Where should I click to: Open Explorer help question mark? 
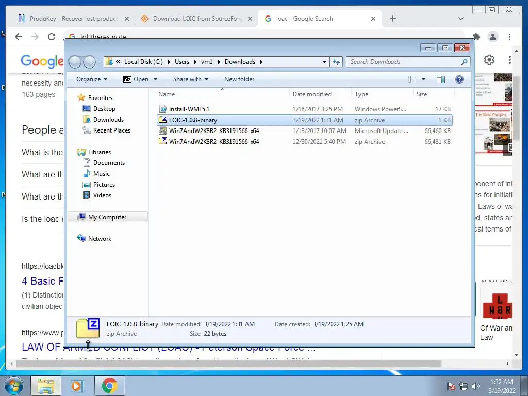tap(459, 79)
